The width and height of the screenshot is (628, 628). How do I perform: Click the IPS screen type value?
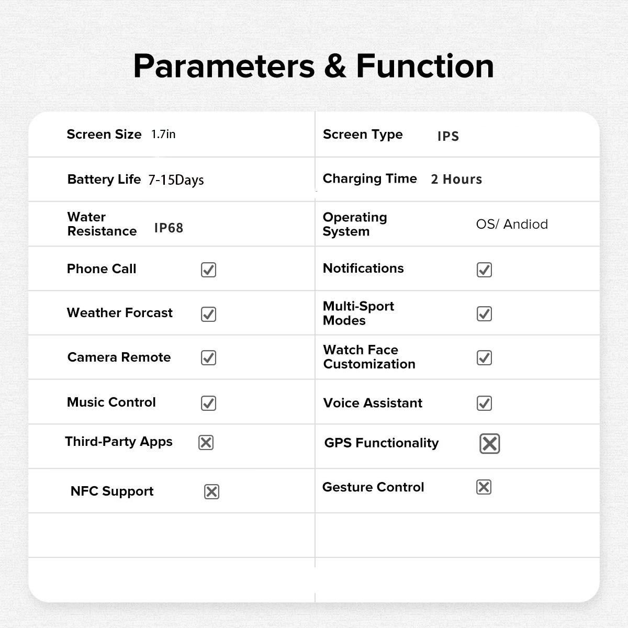pos(448,137)
